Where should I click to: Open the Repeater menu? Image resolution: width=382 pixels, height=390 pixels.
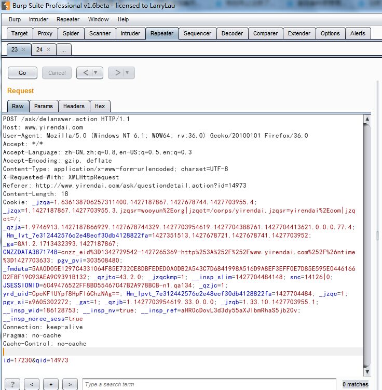(68, 19)
